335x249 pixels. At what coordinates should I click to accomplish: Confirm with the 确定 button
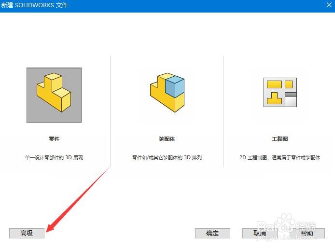point(212,233)
